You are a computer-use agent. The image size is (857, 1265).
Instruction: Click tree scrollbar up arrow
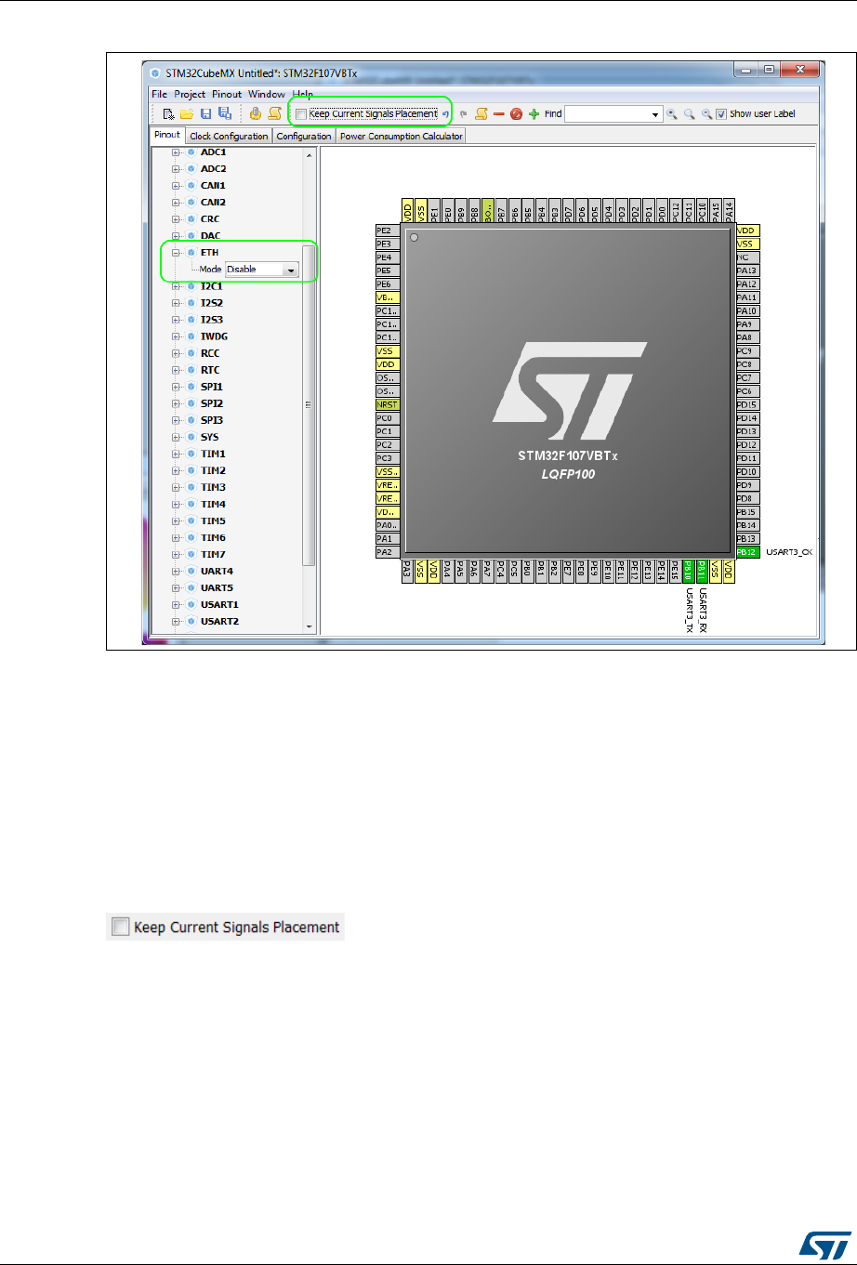[310, 155]
